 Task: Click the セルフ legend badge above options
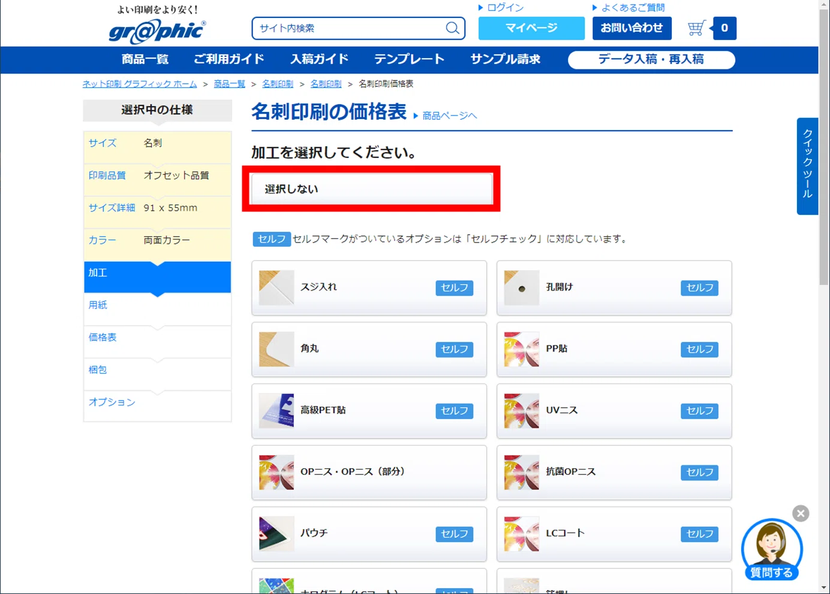click(x=271, y=239)
